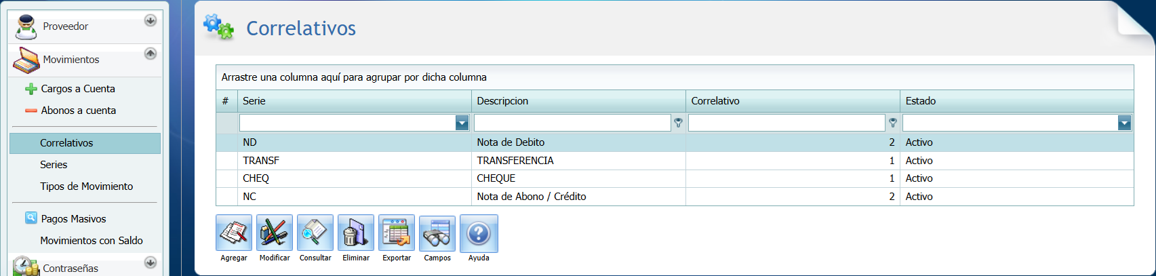Viewport: 1156px width, 276px height.
Task: Open the Estado filter dropdown arrow
Action: tap(1124, 123)
